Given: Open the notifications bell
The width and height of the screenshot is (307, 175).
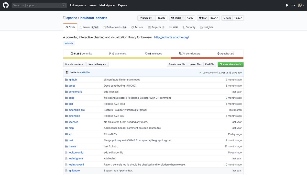Looking at the screenshot, I should pyautogui.click(x=287, y=5).
